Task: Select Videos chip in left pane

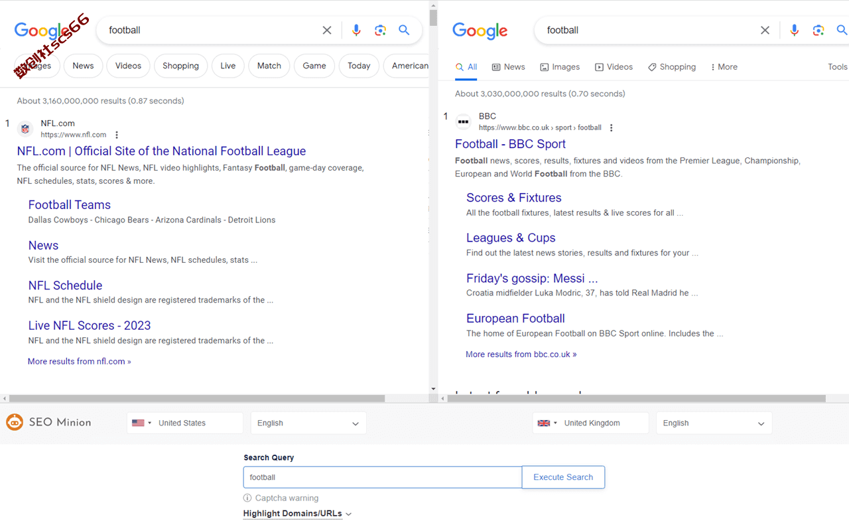Action: point(128,66)
